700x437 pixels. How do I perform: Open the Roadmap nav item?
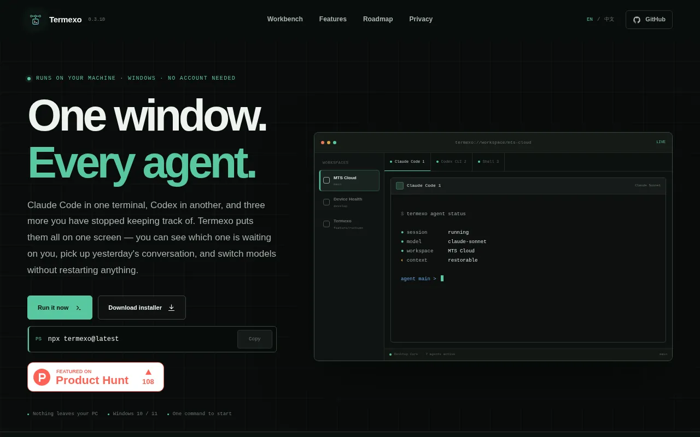[378, 19]
